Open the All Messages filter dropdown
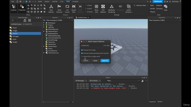 pos(81,81)
